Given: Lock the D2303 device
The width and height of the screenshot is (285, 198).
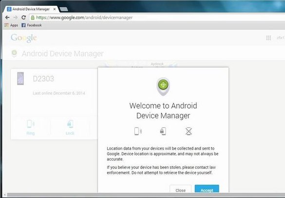Looking at the screenshot, I should (70, 127).
